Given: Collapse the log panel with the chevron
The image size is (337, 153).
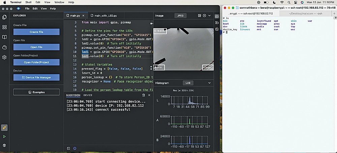Looking at the screenshot, I should (149, 95).
